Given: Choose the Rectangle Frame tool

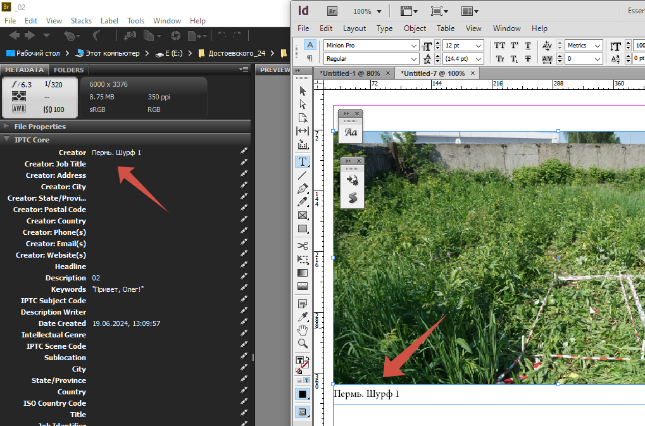Looking at the screenshot, I should [303, 215].
